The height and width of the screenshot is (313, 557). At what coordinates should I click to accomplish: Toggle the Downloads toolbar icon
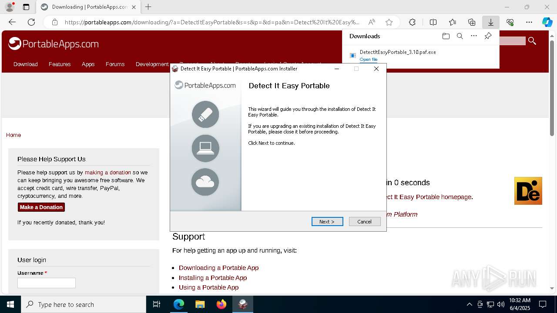tap(491, 22)
